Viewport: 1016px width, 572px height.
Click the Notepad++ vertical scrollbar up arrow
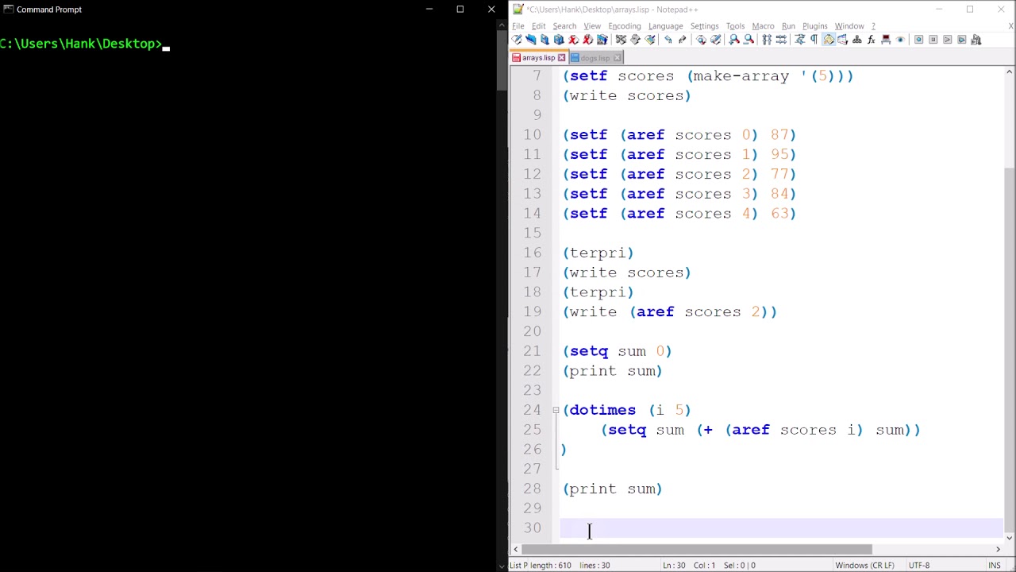pyautogui.click(x=1010, y=73)
